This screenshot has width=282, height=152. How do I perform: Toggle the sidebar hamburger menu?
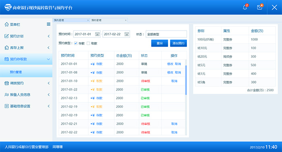(x=49, y=24)
